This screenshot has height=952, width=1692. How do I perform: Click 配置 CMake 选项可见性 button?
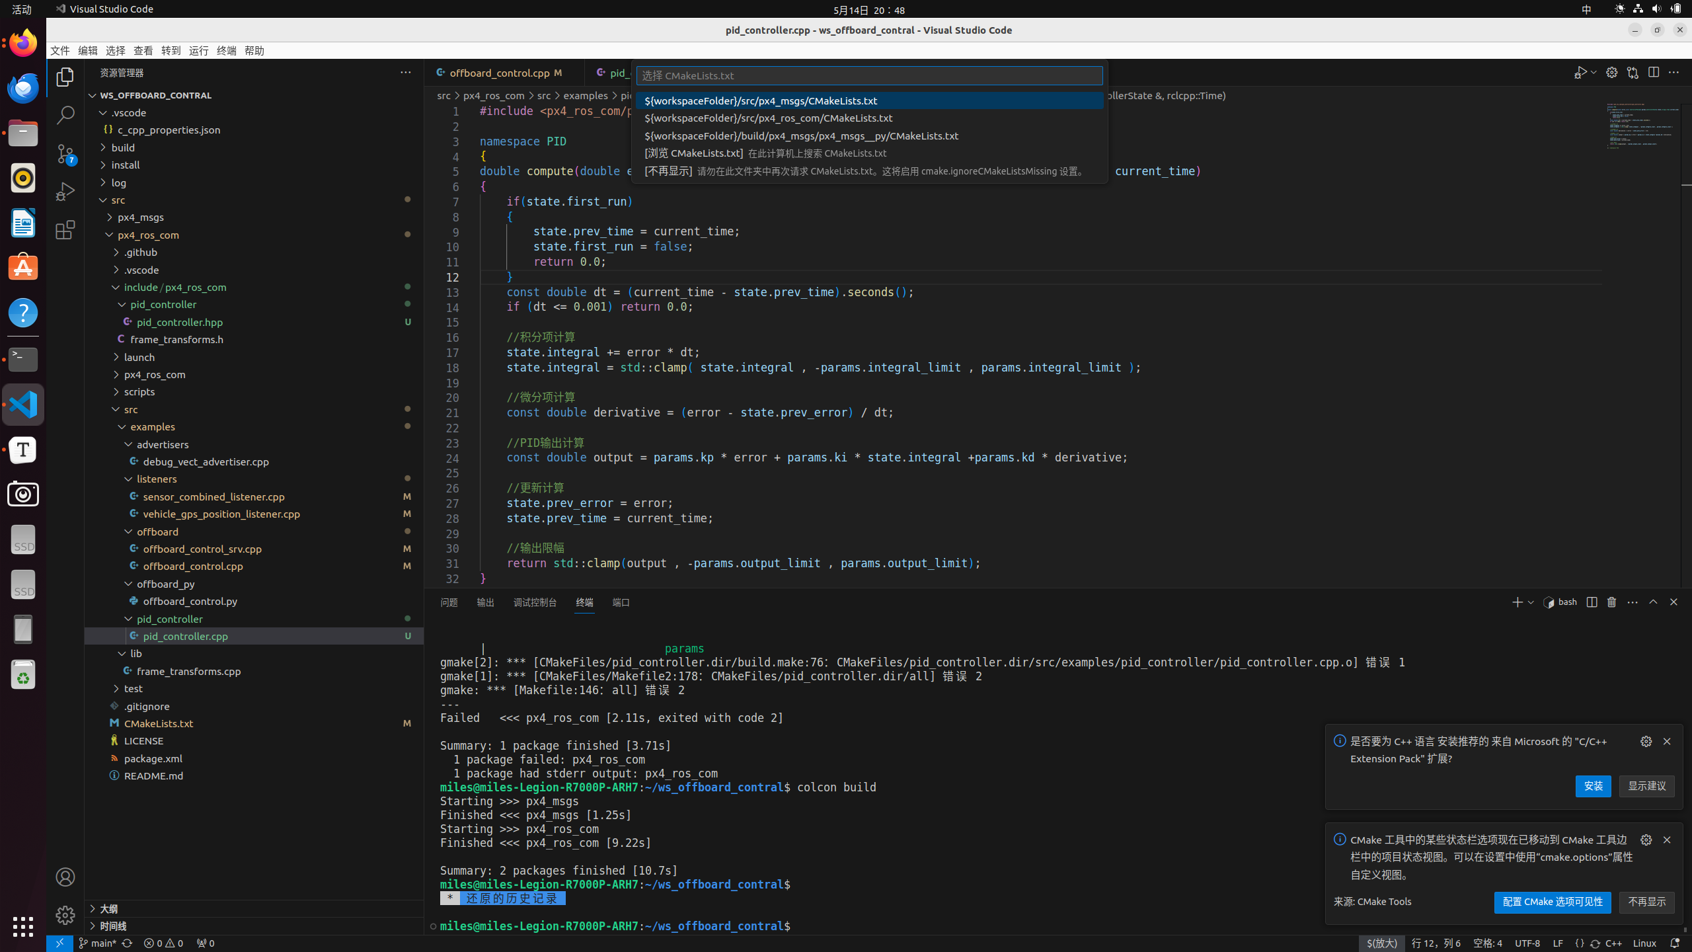1552,902
